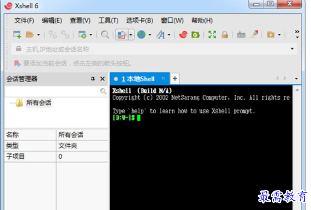
Task: Click the 子项目 value 0 cell
Action: click(x=82, y=157)
